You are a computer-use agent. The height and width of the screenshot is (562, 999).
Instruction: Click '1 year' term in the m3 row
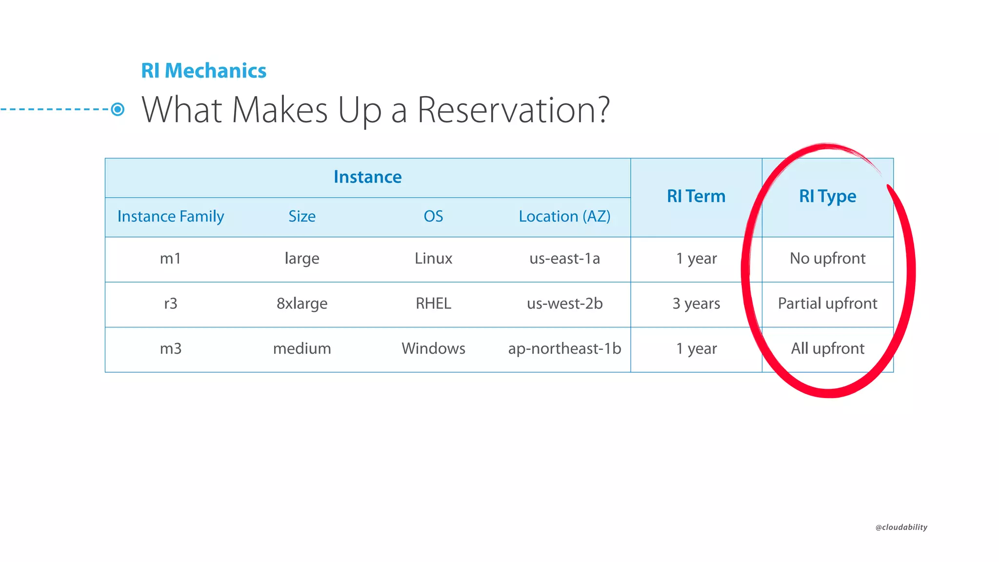(x=696, y=349)
